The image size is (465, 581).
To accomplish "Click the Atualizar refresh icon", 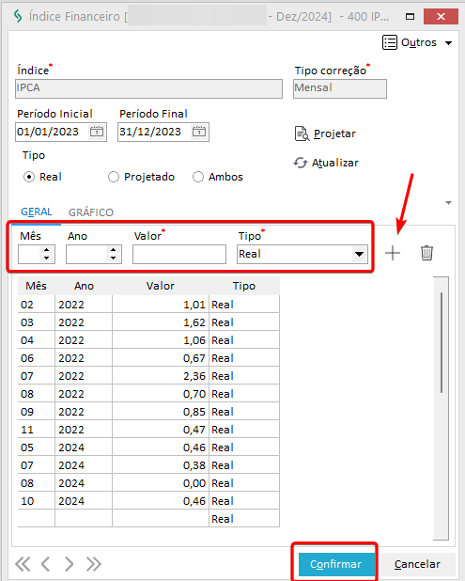I will click(301, 163).
